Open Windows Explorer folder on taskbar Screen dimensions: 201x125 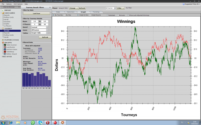tap(18, 123)
